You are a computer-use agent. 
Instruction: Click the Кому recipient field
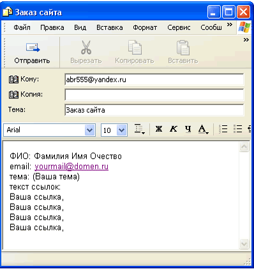click(x=154, y=80)
